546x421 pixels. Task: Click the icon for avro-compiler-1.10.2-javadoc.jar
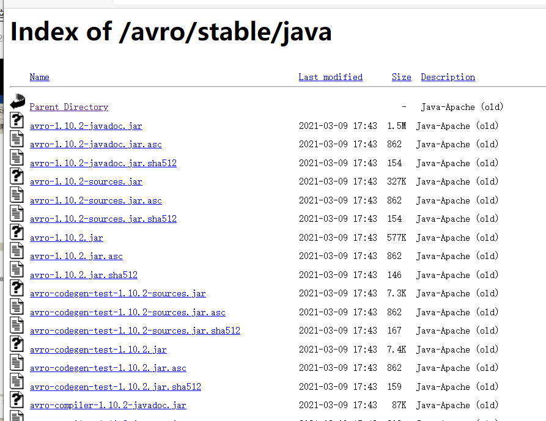(x=17, y=400)
